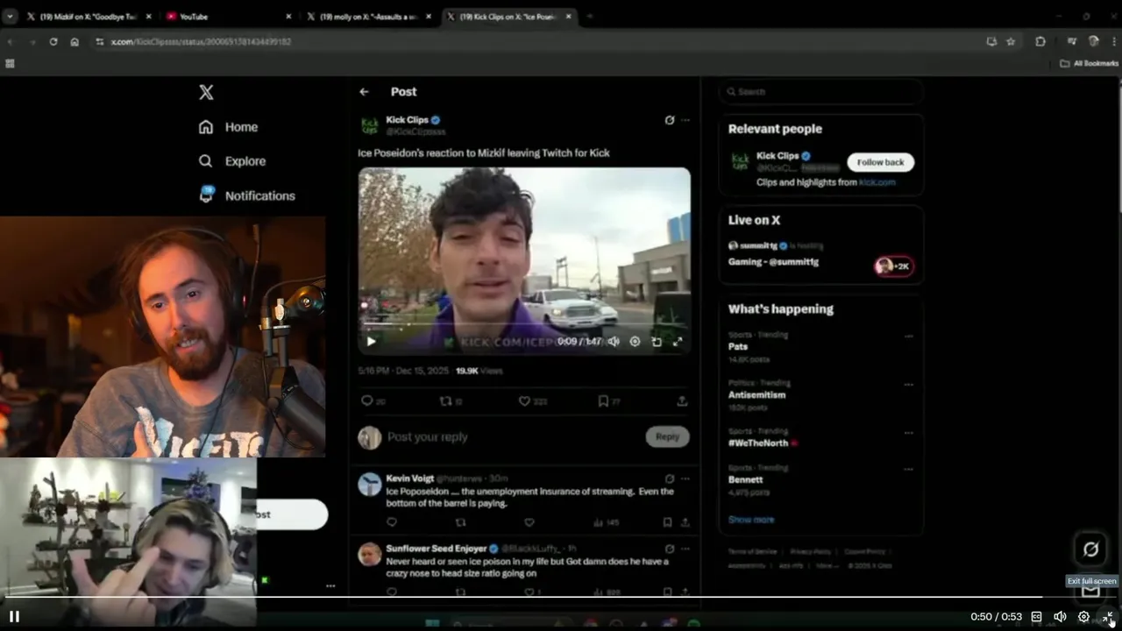Bookmark the Kick Clips post
This screenshot has height=631, width=1122.
pos(603,401)
